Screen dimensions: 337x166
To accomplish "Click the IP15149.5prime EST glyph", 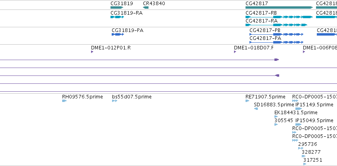I will pyautogui.click(x=299, y=109).
